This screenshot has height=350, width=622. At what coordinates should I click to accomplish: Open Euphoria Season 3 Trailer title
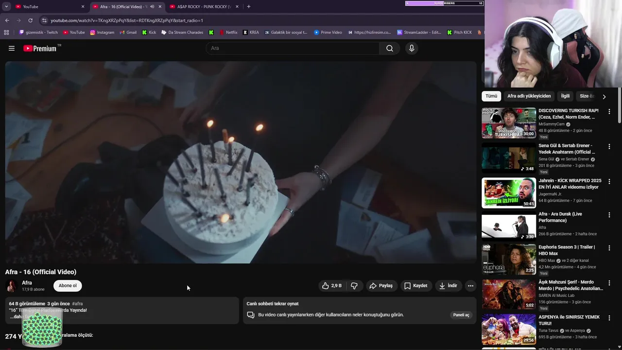point(567,250)
